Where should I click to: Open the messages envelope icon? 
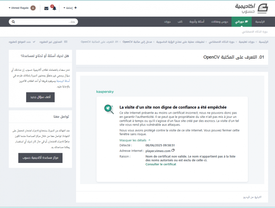46,8
